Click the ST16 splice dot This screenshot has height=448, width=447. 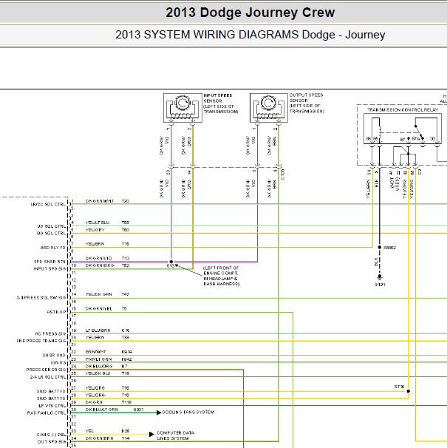click(409, 391)
